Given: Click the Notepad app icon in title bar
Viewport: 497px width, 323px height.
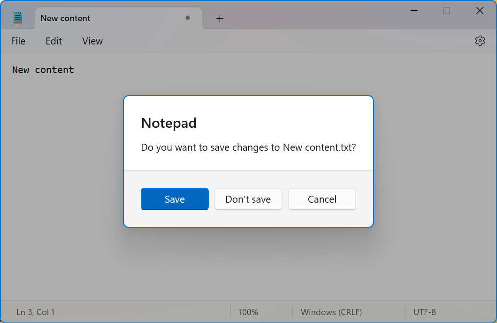Looking at the screenshot, I should coord(18,18).
